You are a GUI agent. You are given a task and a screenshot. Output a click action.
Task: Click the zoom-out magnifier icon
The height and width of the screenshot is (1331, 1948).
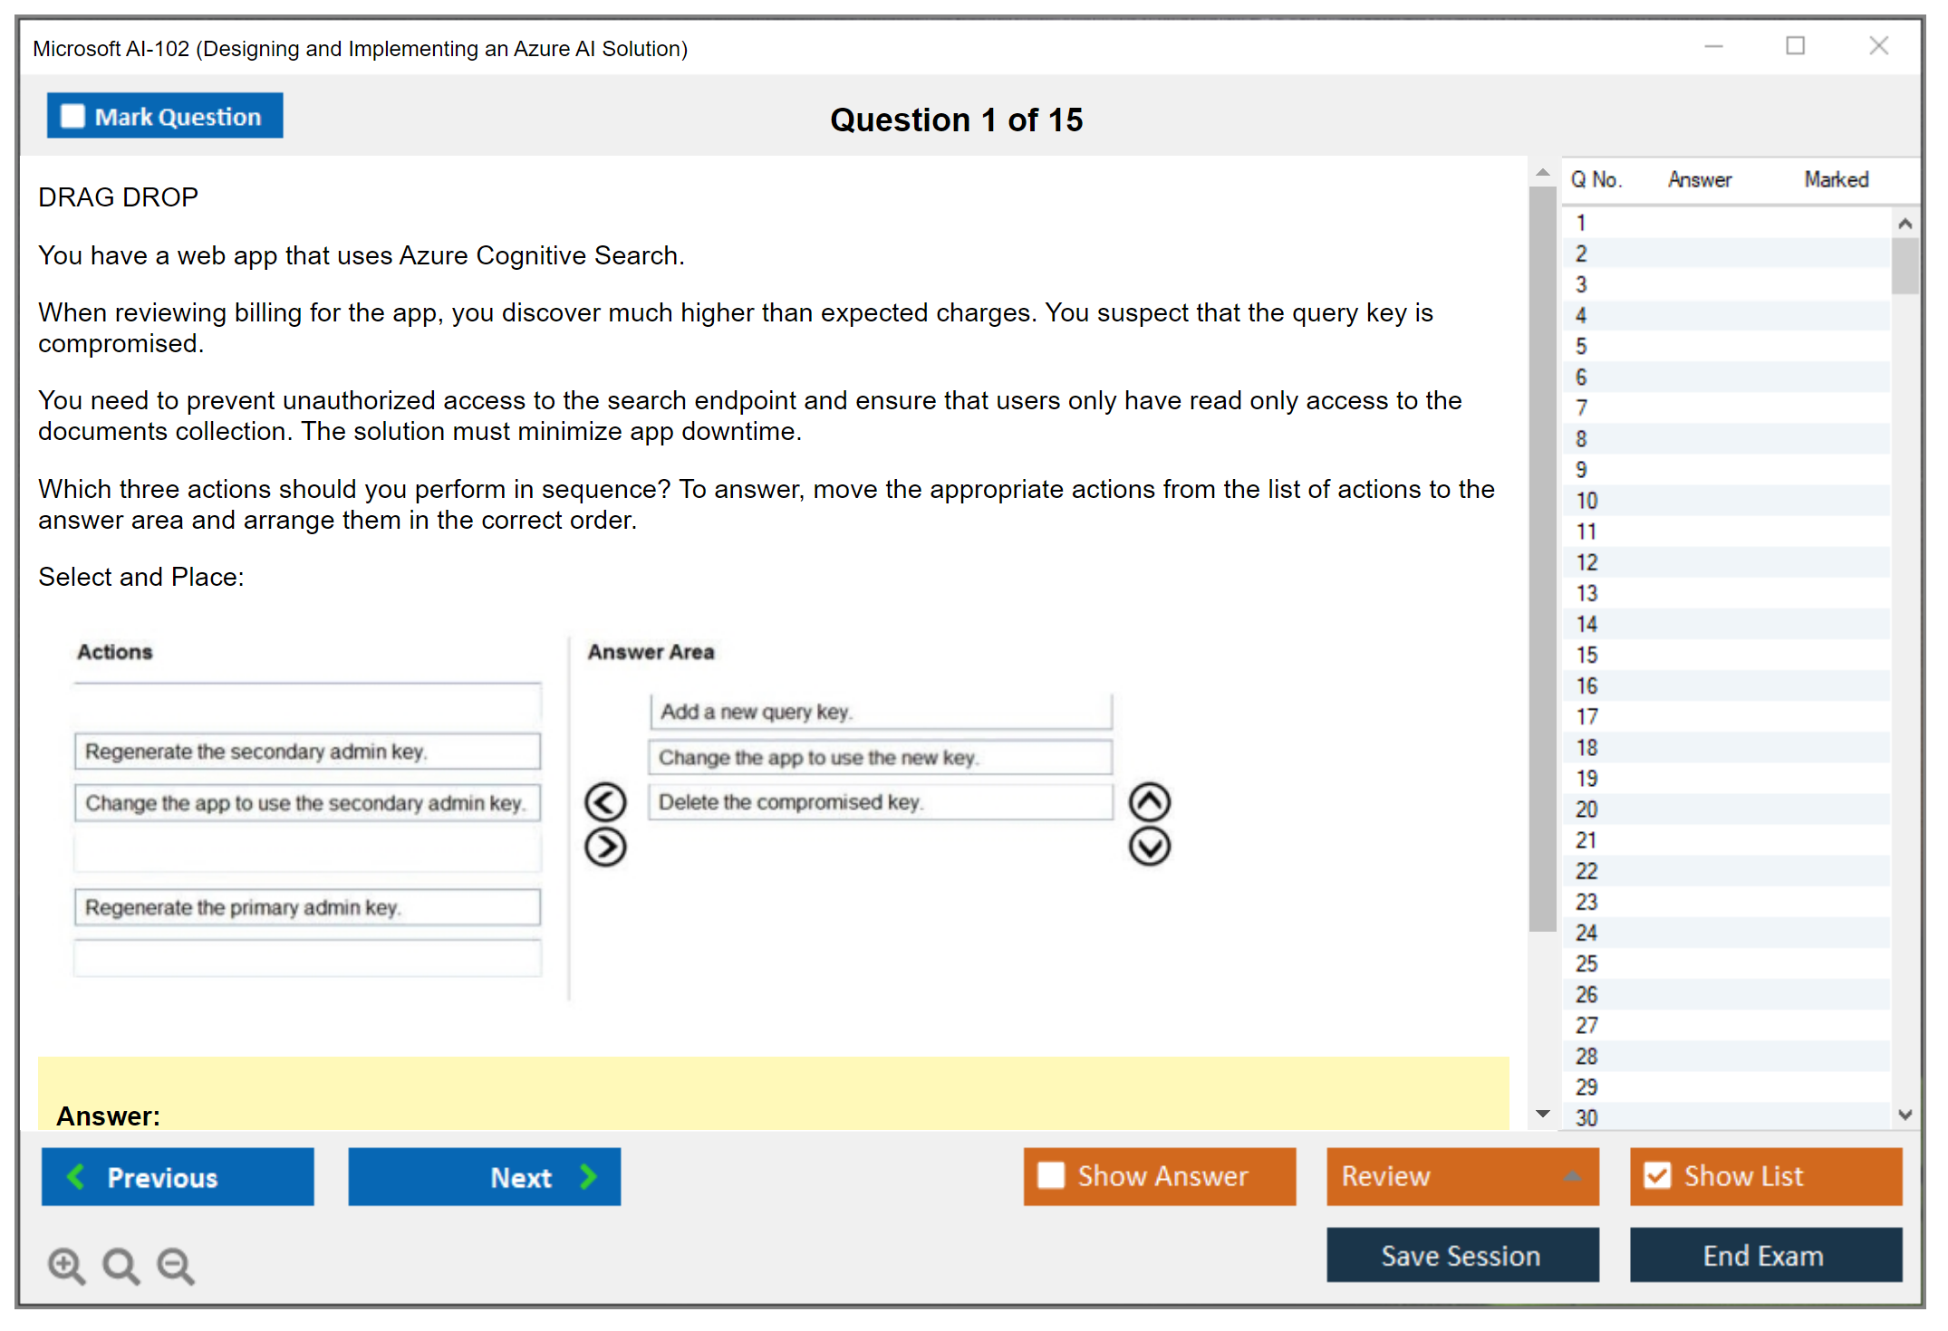[x=176, y=1266]
